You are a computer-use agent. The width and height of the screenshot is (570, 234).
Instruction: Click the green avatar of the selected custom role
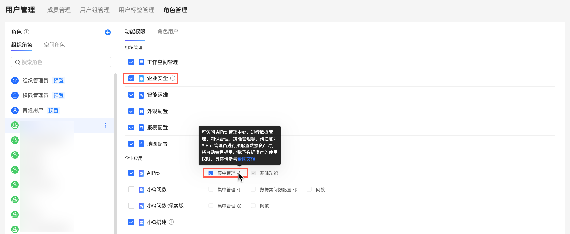[x=15, y=125]
